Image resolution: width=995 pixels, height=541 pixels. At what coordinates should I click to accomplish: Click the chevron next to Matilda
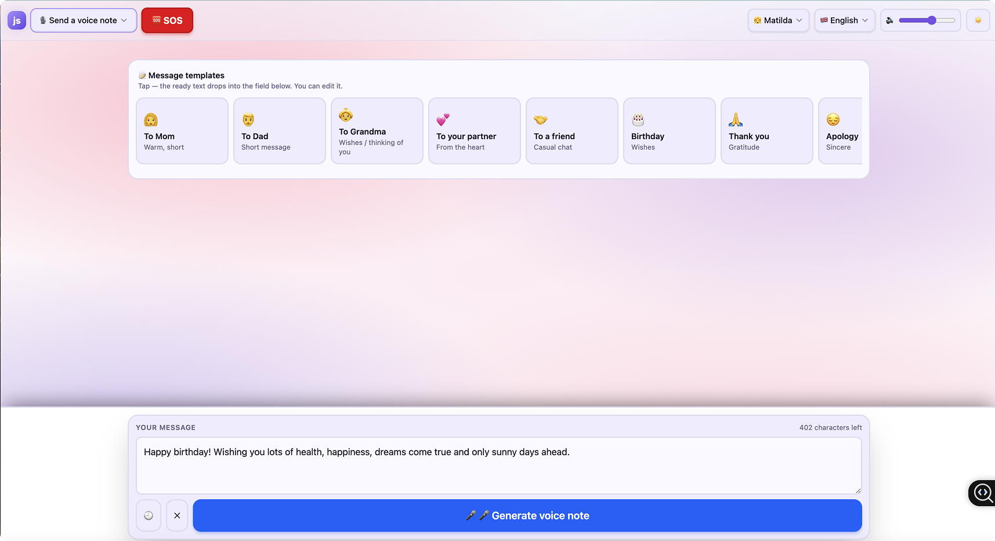click(799, 20)
